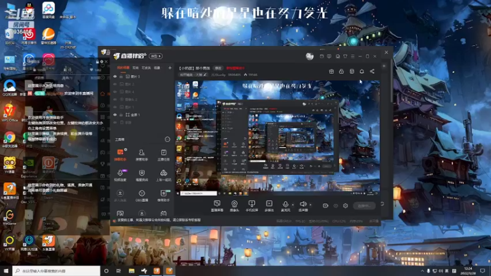The image size is (491, 276).
Task: Toggle visibility eye of 图片 3 layer
Action: tap(115, 76)
